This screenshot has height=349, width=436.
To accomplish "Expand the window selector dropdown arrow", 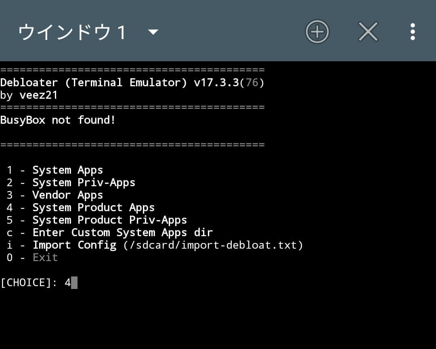I will point(153,32).
